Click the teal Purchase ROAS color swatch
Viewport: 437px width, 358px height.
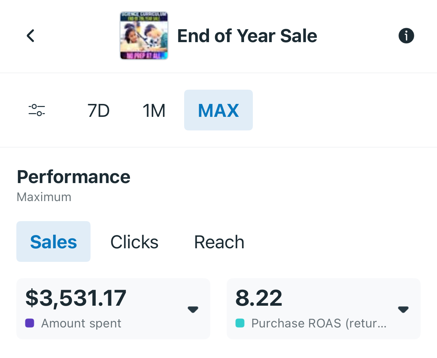click(240, 323)
